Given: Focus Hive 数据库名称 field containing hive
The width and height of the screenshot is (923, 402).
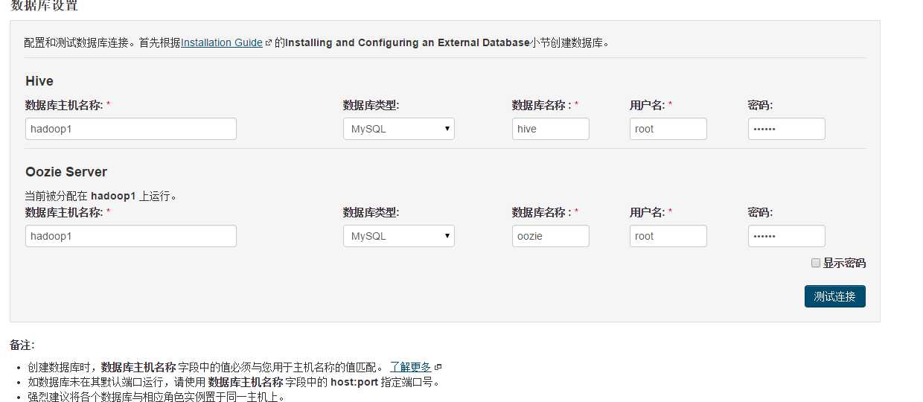Looking at the screenshot, I should coord(551,129).
